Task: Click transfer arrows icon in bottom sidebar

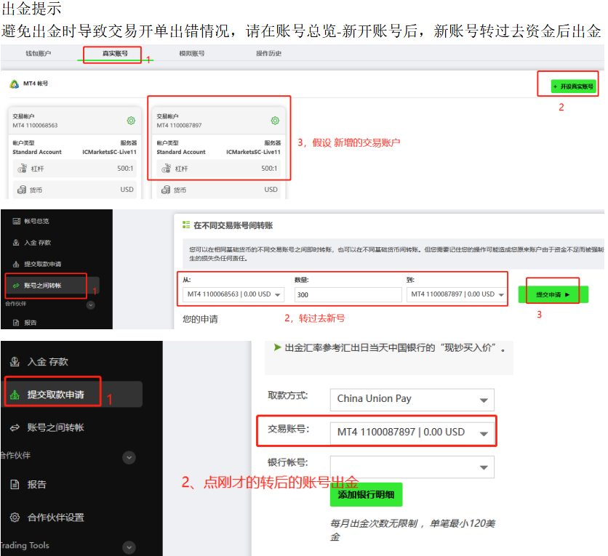Action: click(x=15, y=428)
